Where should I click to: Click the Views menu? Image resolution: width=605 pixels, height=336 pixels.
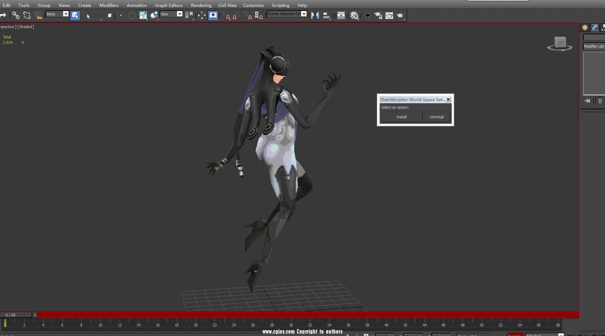tap(64, 5)
